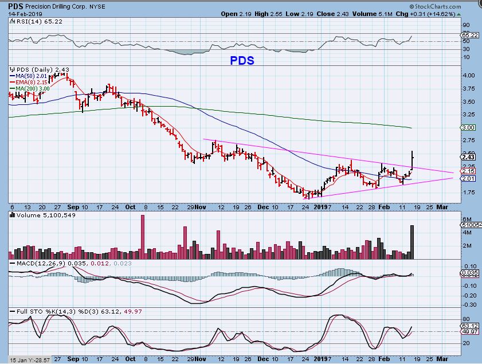482x364 pixels.
Task: Click the Low 2.19 value in header
Action: (x=299, y=14)
